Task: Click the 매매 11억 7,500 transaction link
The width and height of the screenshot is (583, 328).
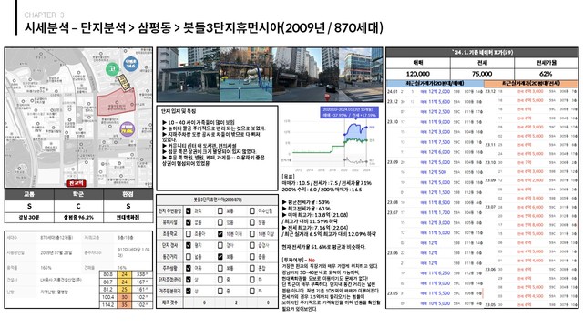Action: point(435,142)
